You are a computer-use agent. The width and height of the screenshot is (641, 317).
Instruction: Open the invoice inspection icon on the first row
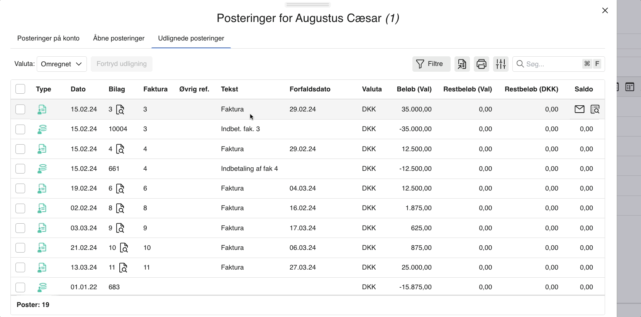click(x=595, y=109)
